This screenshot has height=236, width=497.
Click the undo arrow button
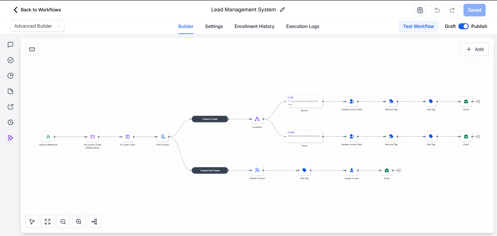click(x=437, y=10)
